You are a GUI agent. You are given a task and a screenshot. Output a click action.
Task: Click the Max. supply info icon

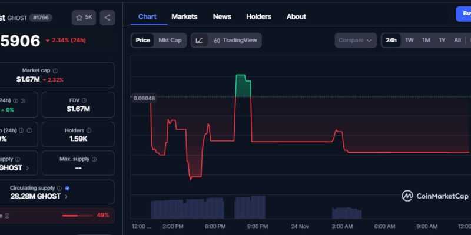95,159
